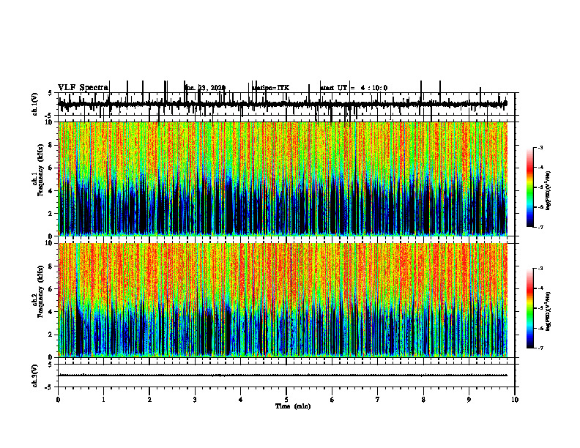Click inside the ch.1 spectrogram panel
Viewport: 580px width, 448px height.
point(283,179)
